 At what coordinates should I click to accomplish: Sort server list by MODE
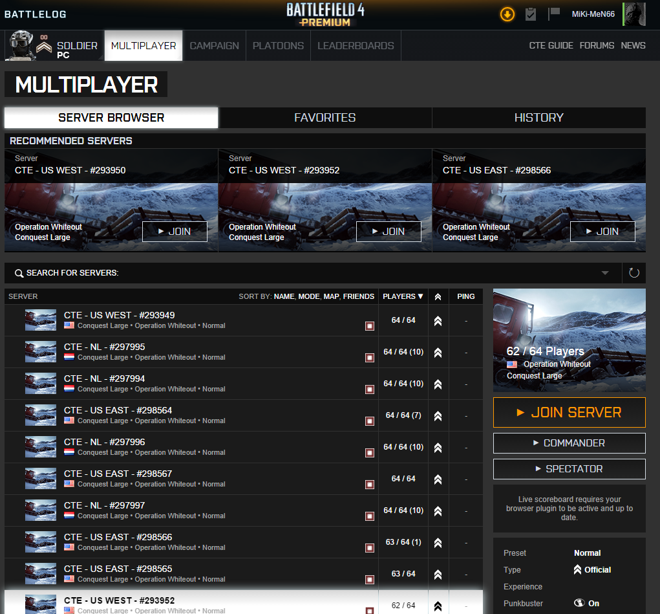click(309, 297)
